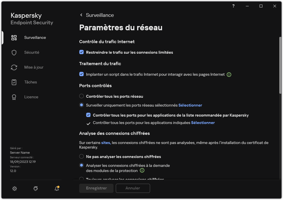Open the Surveillance section icon in sidebar
The image size is (283, 200).
click(x=14, y=37)
